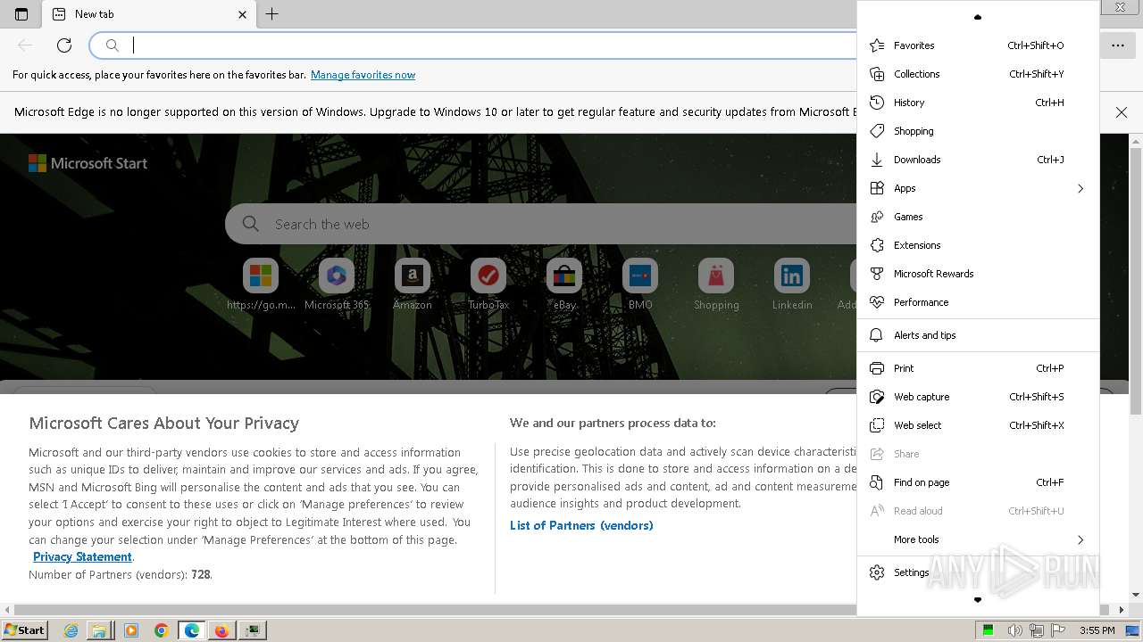This screenshot has height=642, width=1143.
Task: Open Extensions menu entry
Action: point(978,245)
